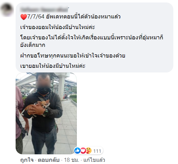Open the commenter's blurred profile picture
The image size is (178, 164).
coord(7,10)
